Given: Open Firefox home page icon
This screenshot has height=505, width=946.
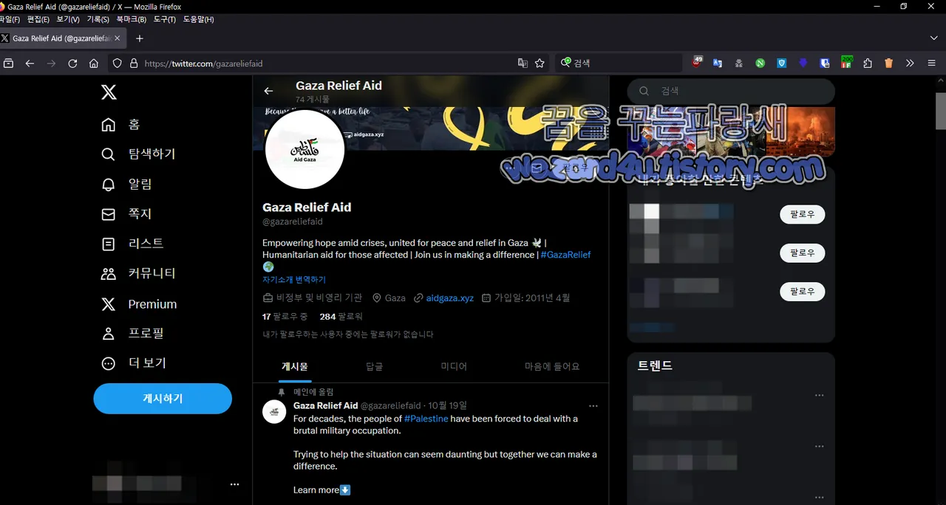Looking at the screenshot, I should click(94, 63).
